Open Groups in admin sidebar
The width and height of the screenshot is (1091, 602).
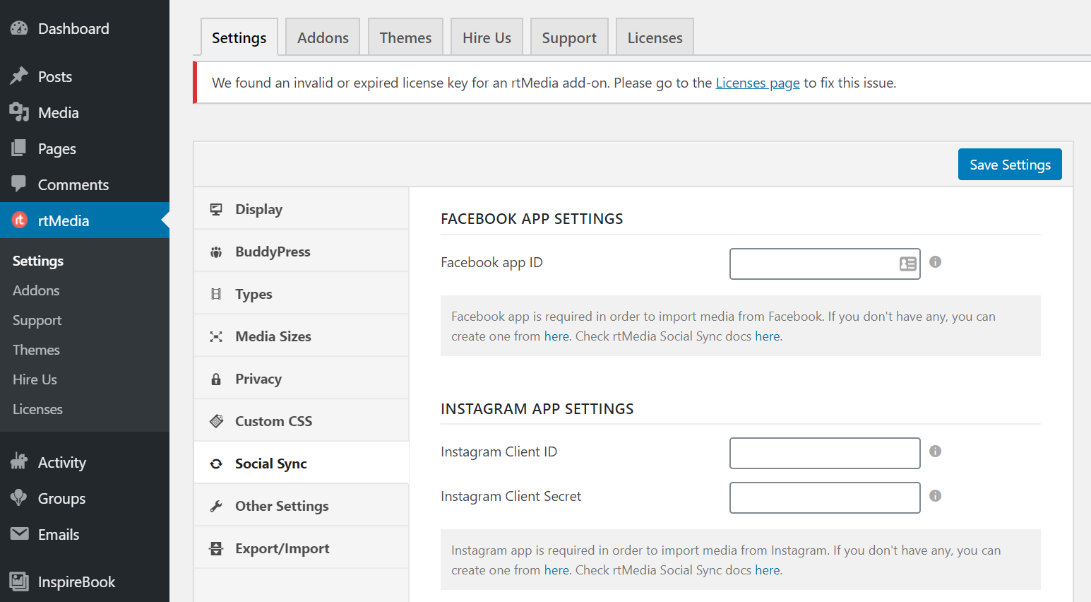pos(85,498)
